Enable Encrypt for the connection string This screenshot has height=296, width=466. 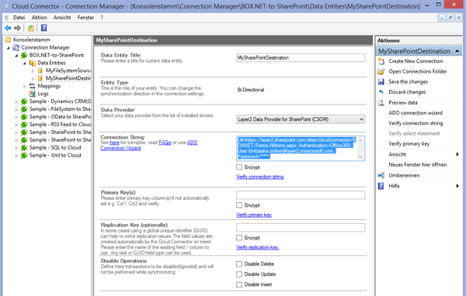pyautogui.click(x=239, y=167)
